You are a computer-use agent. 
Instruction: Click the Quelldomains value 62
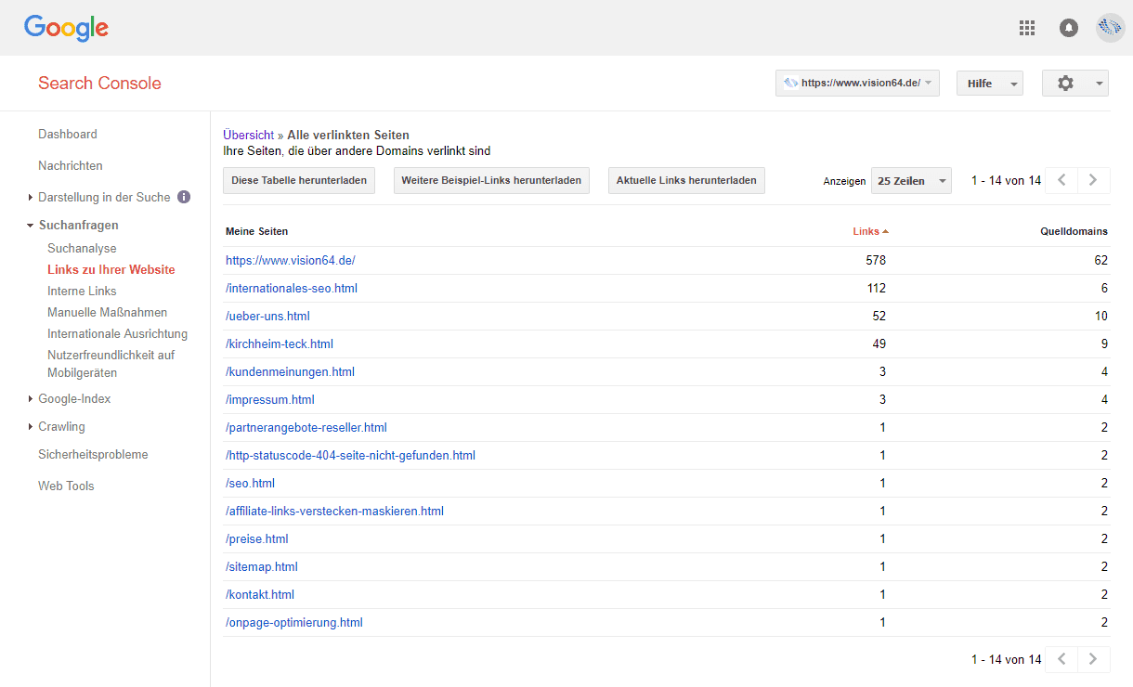point(1100,260)
